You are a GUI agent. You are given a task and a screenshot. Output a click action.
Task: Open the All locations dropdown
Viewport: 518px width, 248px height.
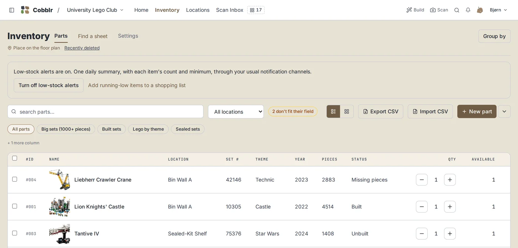(236, 112)
